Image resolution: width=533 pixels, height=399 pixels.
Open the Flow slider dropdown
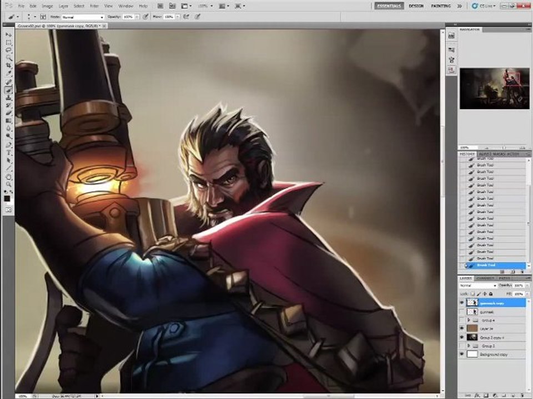pos(178,17)
